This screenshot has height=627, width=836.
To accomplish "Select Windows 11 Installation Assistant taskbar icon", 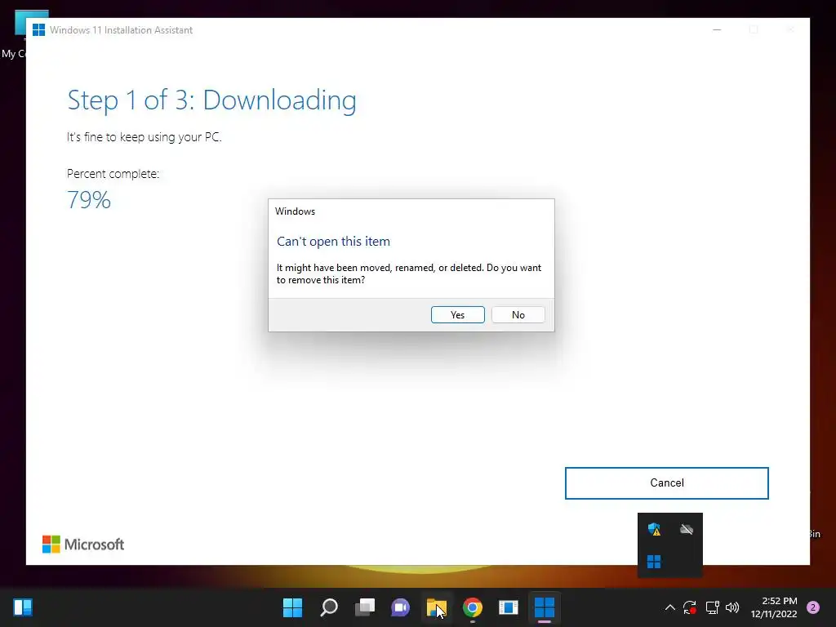I will coord(545,607).
